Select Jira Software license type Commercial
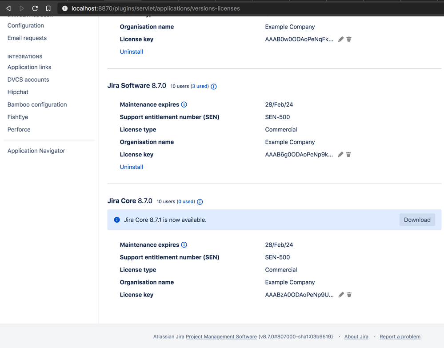Screen dimensions: 444x348 click(x=281, y=129)
